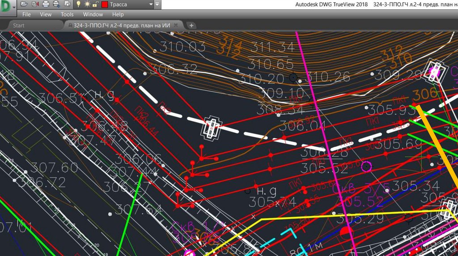Open the Help menu

click(x=118, y=14)
